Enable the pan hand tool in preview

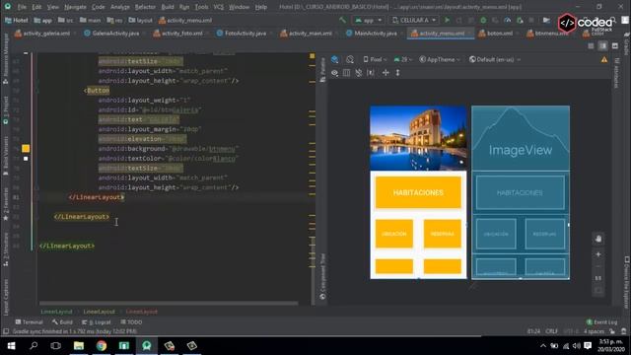pyautogui.click(x=598, y=239)
